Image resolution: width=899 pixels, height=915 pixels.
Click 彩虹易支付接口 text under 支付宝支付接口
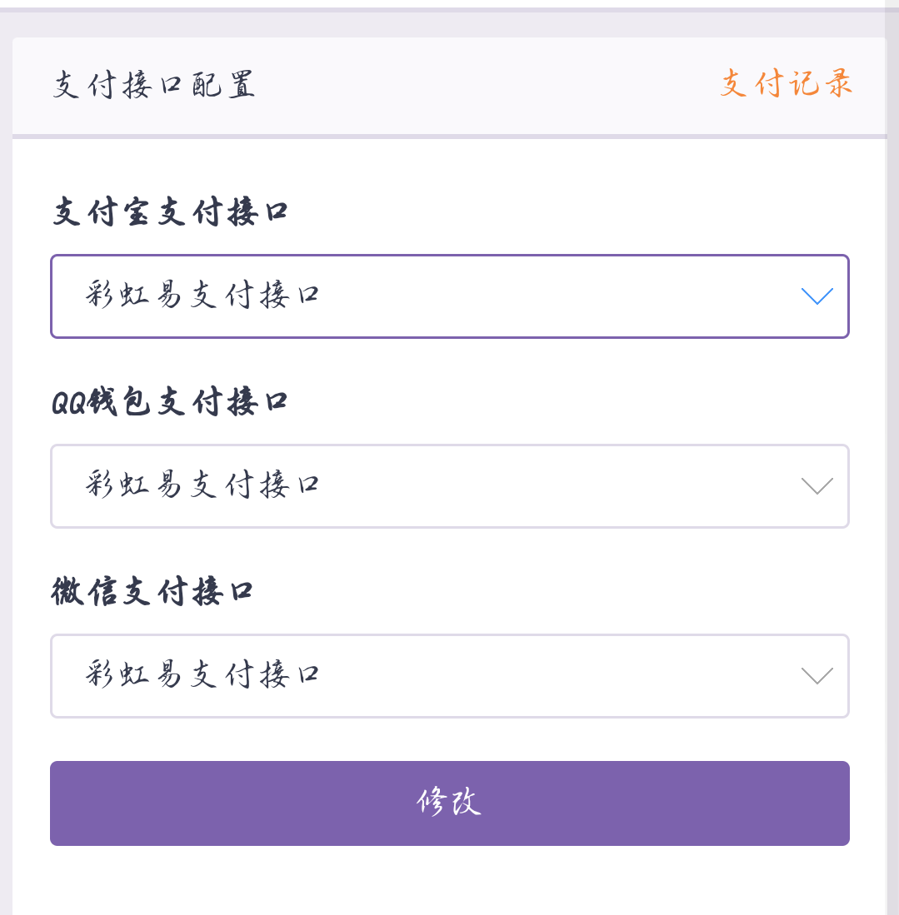(x=202, y=296)
